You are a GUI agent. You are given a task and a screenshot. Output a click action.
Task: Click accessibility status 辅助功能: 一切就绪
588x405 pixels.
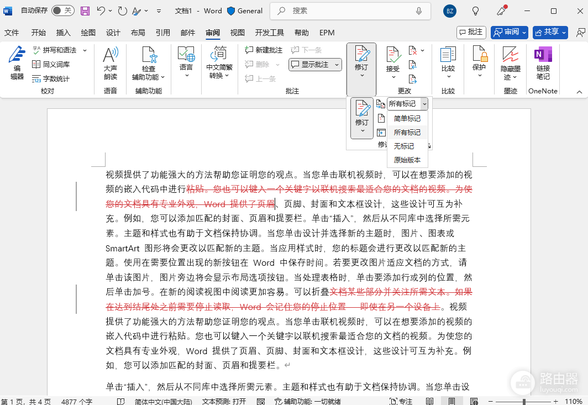[x=308, y=401]
